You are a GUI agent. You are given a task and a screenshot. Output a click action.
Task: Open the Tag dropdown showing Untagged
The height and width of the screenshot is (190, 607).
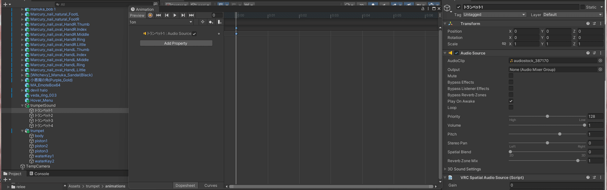(x=495, y=15)
